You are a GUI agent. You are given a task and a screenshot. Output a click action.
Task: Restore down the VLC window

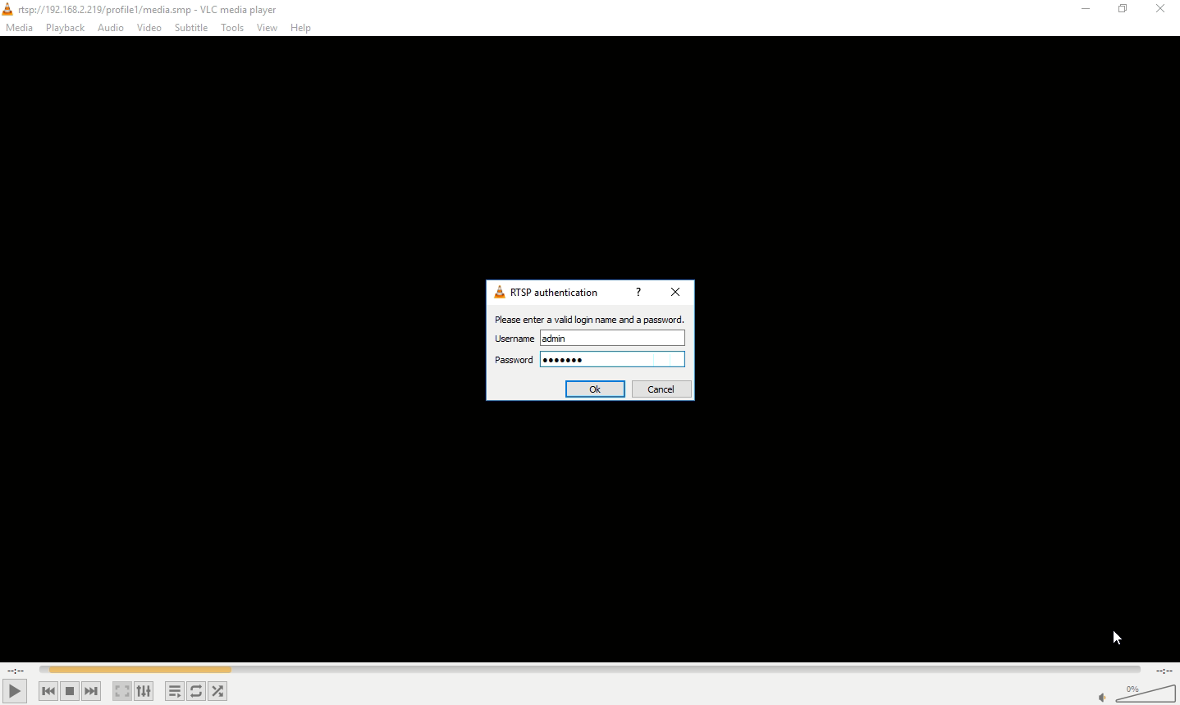click(1123, 9)
